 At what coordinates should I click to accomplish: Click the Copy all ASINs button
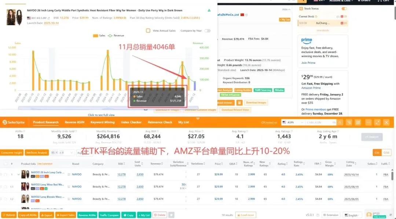coord(28,215)
